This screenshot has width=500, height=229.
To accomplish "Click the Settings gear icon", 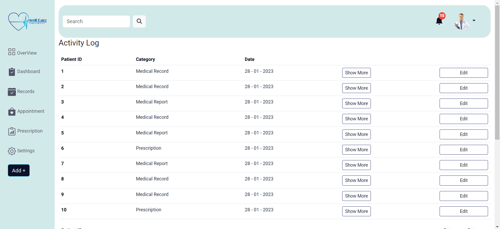I will (x=12, y=151).
